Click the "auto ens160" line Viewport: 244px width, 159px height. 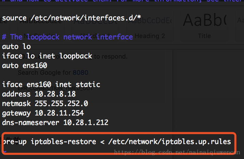[25, 65]
